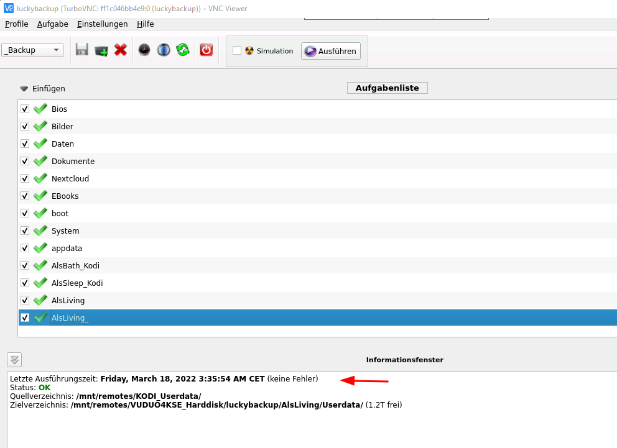The image size is (617, 448).
Task: Click green checkmark icon of Daten
Action: tap(40, 144)
